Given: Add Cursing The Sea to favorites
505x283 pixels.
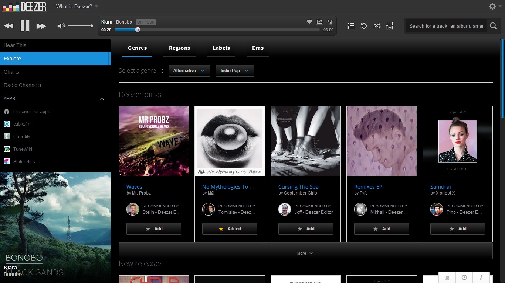Looking at the screenshot, I should click(306, 229).
